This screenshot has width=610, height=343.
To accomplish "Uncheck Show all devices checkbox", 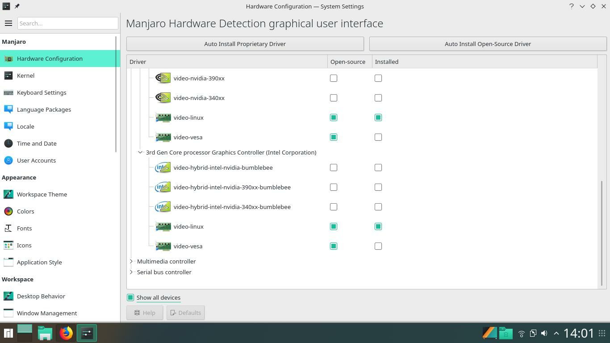I will click(x=130, y=297).
